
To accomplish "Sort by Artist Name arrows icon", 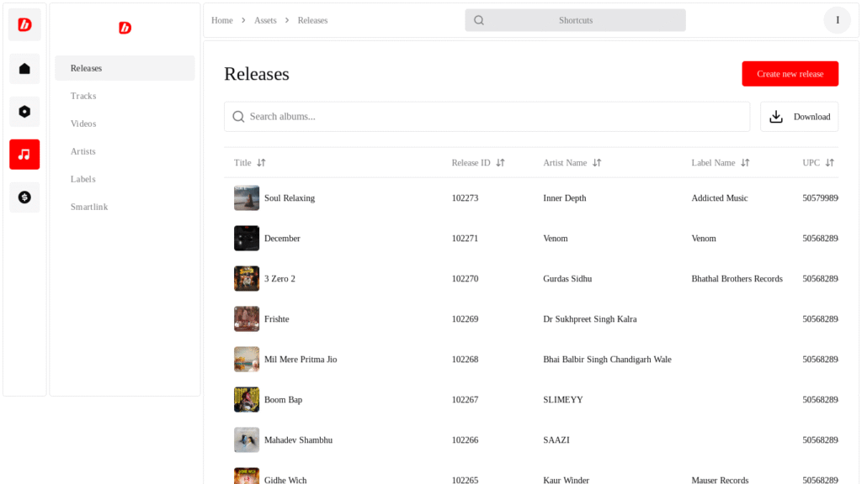I will (597, 162).
